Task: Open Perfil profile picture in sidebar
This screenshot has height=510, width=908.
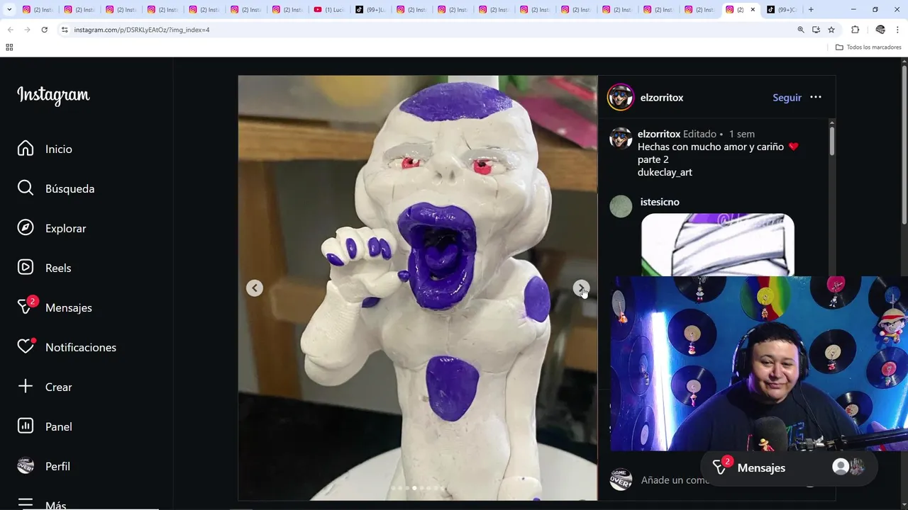Action: pyautogui.click(x=26, y=466)
